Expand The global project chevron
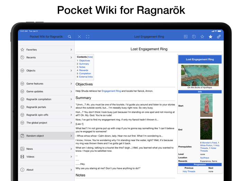Viewport: 242px width, 181px height. point(71,123)
